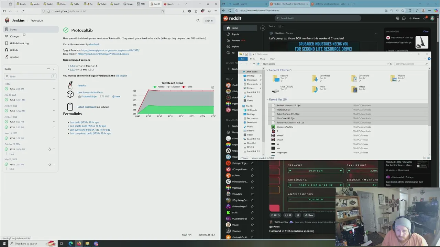This screenshot has height=247, width=440.
Task: Reload the Firefox Jenkins page
Action: pyautogui.click(x=23, y=11)
